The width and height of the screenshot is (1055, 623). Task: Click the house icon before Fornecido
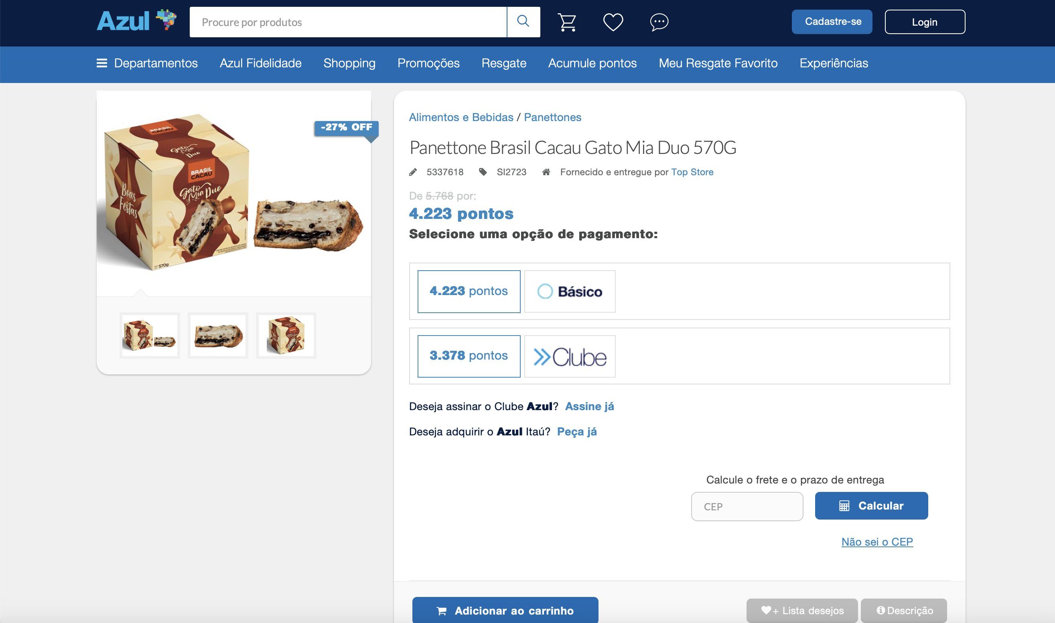(x=546, y=172)
